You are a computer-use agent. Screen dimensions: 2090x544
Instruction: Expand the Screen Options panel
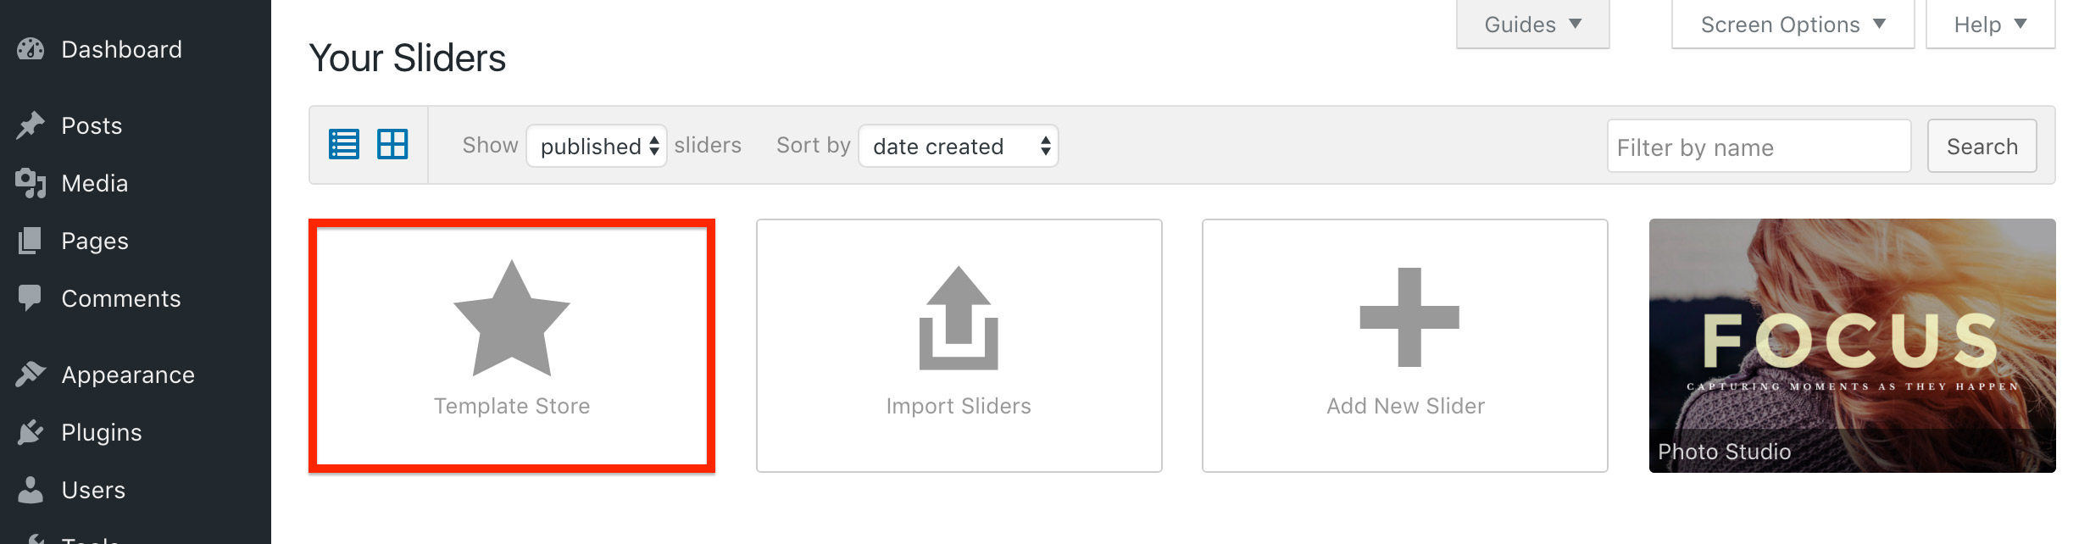point(1793,25)
